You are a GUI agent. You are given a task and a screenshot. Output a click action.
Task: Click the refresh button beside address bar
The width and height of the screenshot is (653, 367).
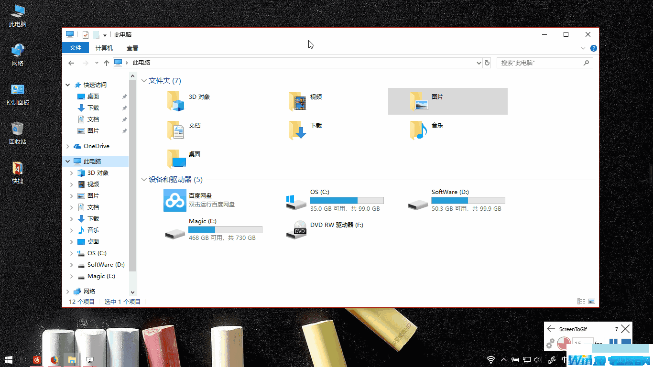[487, 63]
